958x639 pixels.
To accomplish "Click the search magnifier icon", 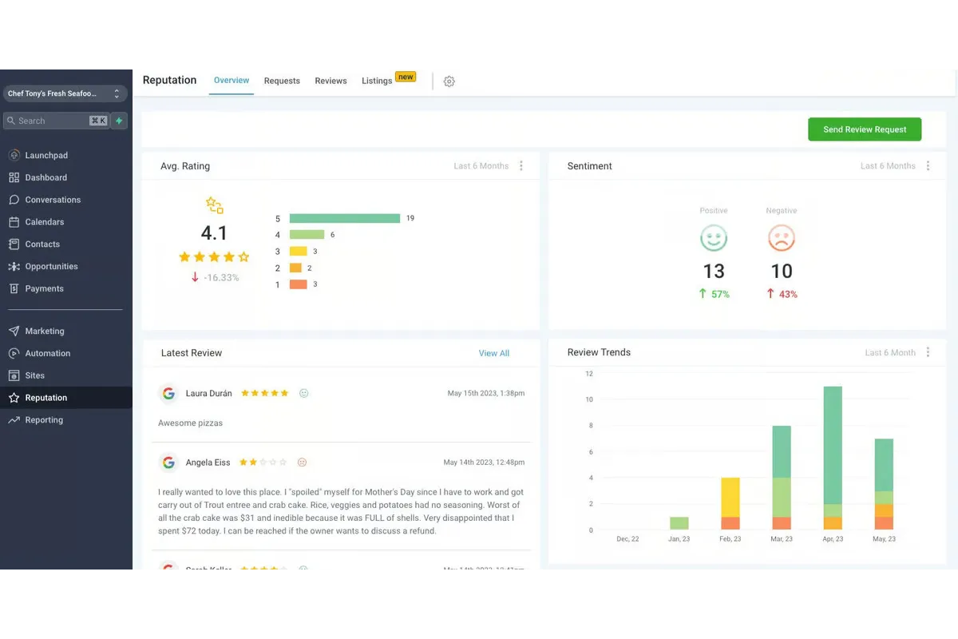I will tap(11, 121).
